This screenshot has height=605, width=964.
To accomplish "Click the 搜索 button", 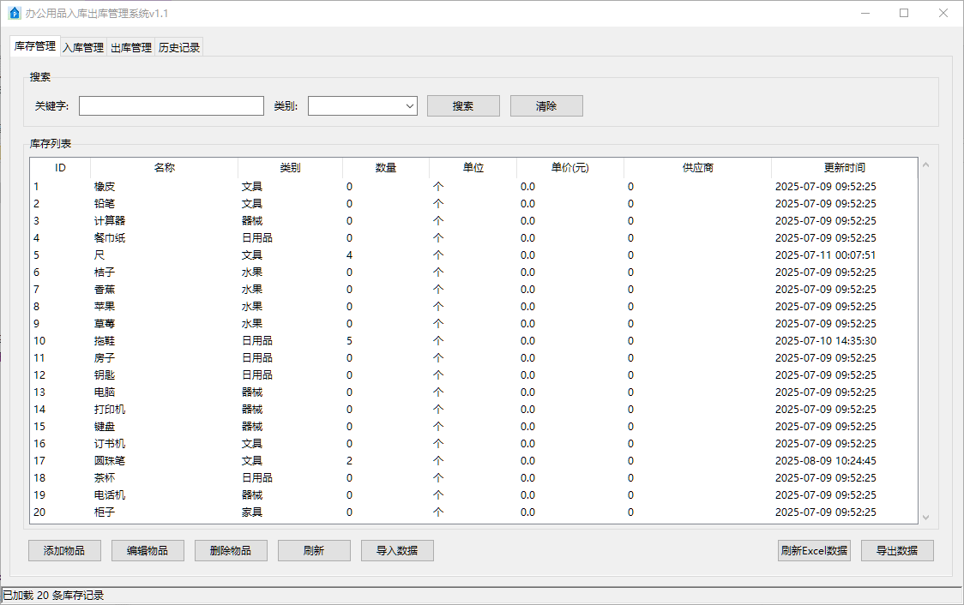I will [x=463, y=105].
